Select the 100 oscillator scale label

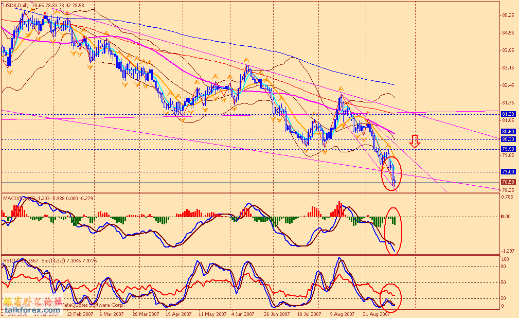506,259
